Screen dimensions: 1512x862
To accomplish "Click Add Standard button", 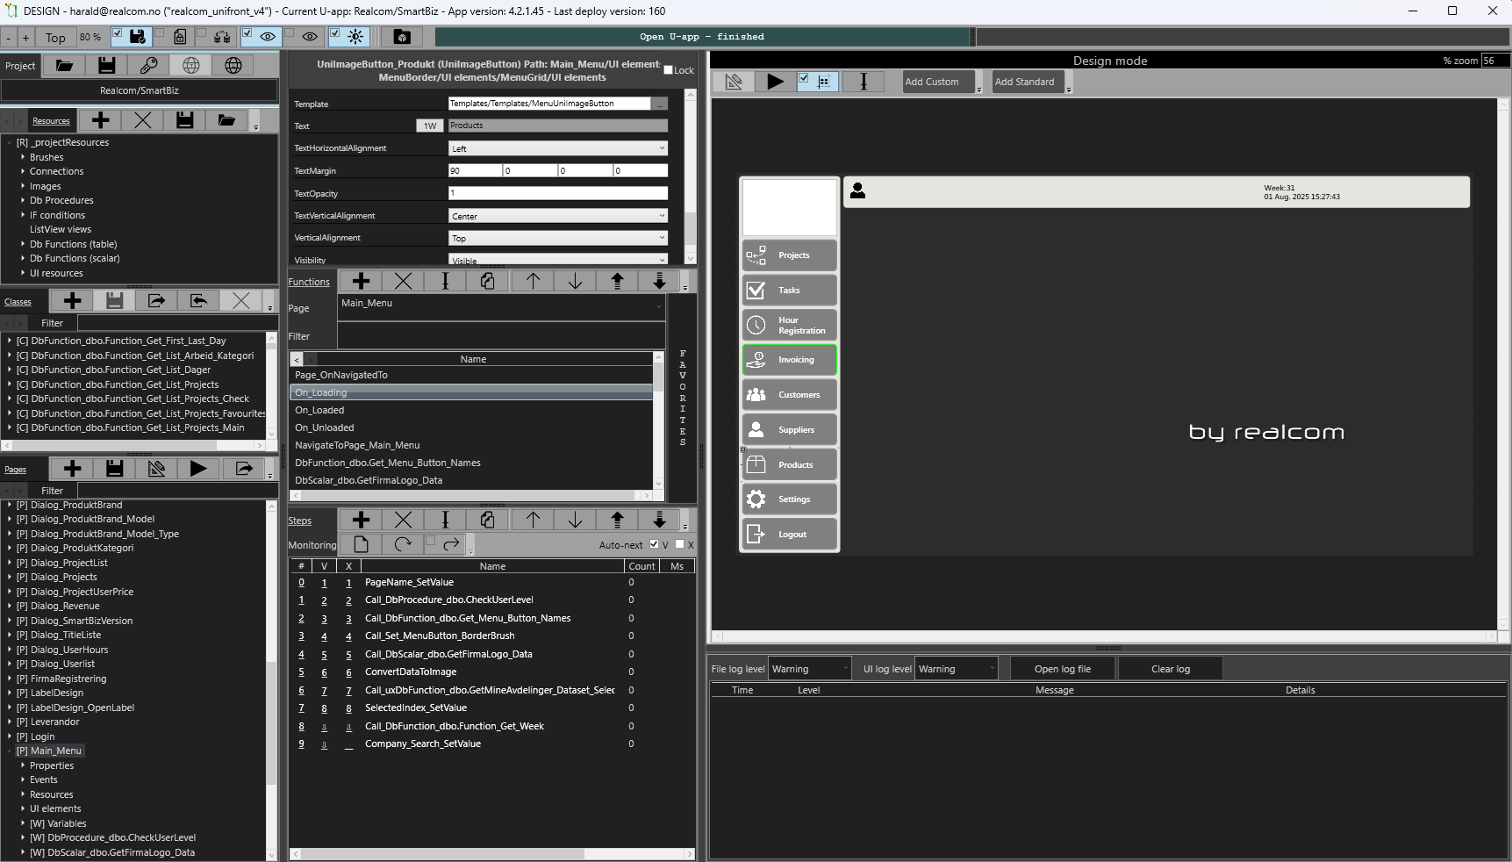I will point(1028,82).
